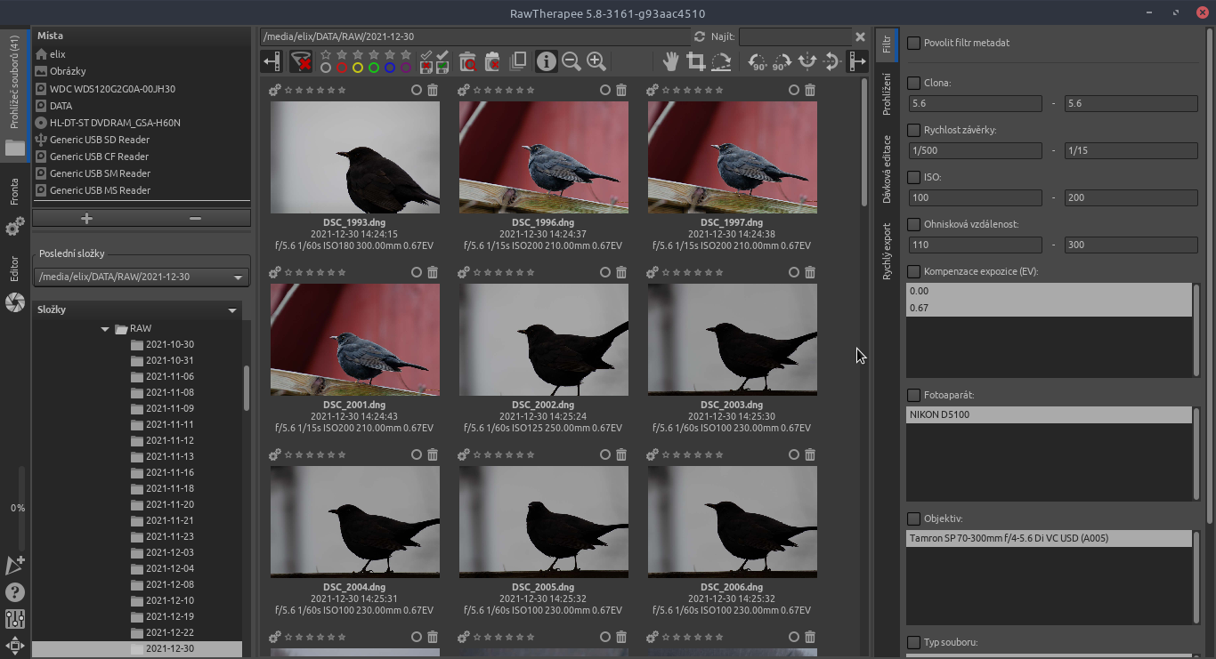Enable the Fotoaparát filter checkbox
Screen dimensions: 1216x659
[913, 395]
